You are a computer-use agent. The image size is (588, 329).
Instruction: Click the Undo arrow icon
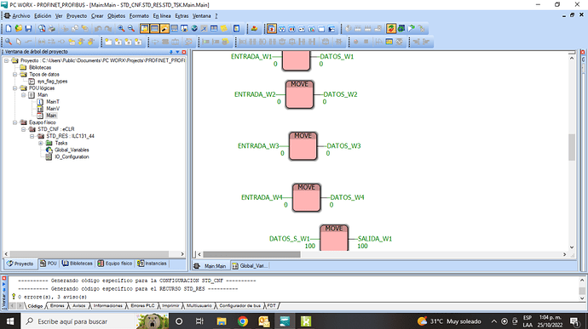click(x=98, y=28)
